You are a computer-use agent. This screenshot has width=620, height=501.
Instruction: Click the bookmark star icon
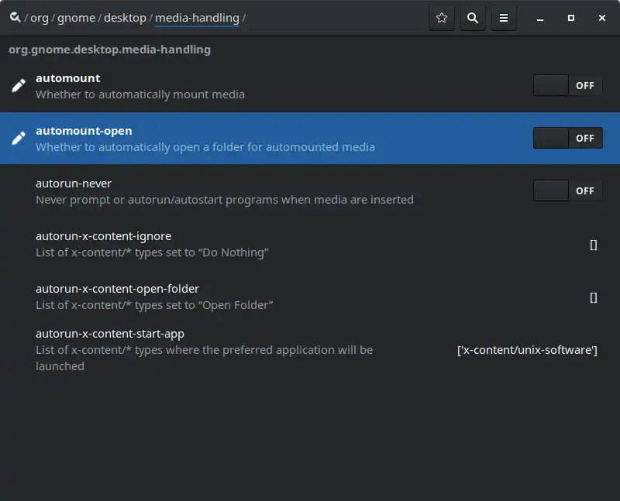[442, 18]
